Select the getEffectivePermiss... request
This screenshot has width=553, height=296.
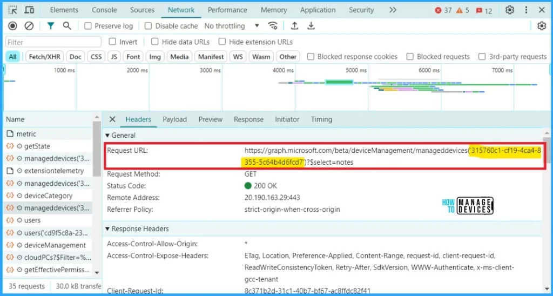click(x=48, y=270)
